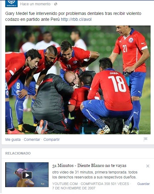Image resolution: width=154 pixels, height=194 pixels.
Task: Click the Compartida 358 501 veces text
Action: pyautogui.click(x=105, y=184)
